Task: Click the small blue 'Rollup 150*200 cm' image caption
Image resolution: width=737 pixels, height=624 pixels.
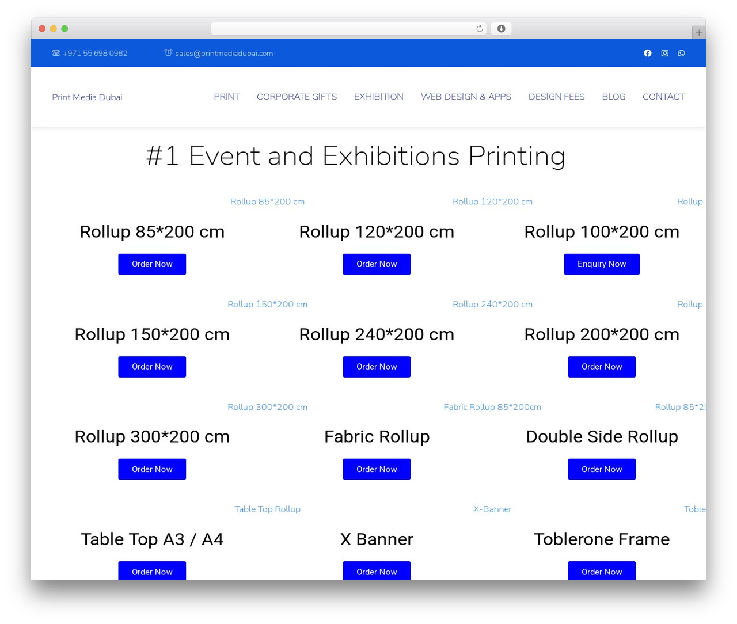Action: click(268, 304)
